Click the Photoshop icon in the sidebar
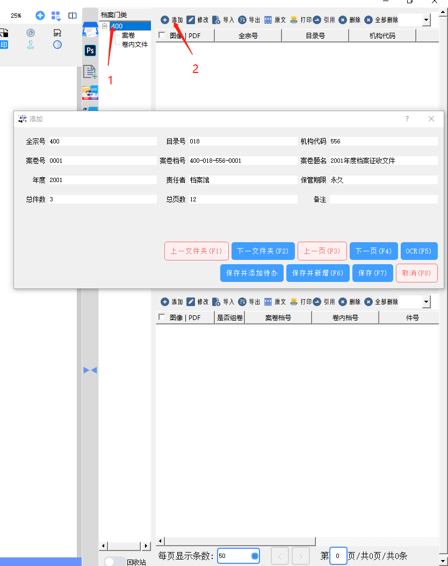The height and width of the screenshot is (566, 448). point(90,50)
